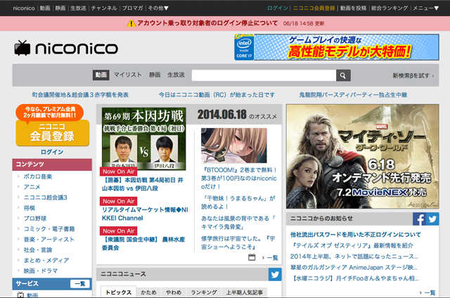The height and width of the screenshot is (298, 450).
Task: Click the Intel Core i7 ad banner
Action: (x=336, y=47)
